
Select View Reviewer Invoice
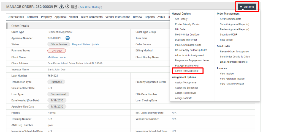(232, 84)
